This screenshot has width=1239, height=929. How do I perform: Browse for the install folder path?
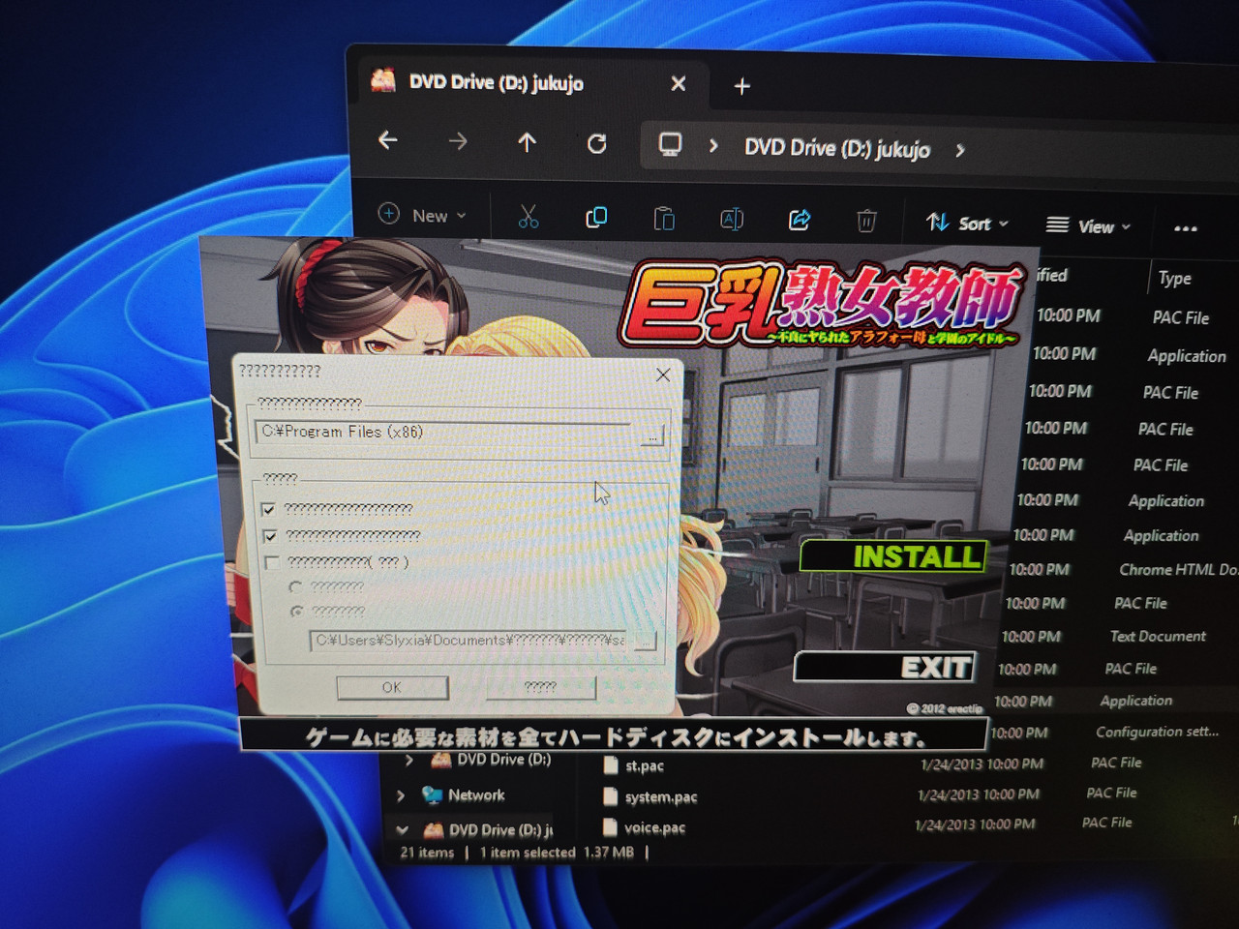tap(652, 435)
